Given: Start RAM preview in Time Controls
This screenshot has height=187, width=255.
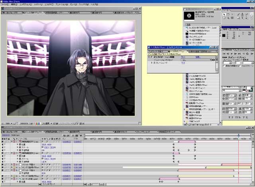Looking at the screenshot, I should [x=252, y=54].
